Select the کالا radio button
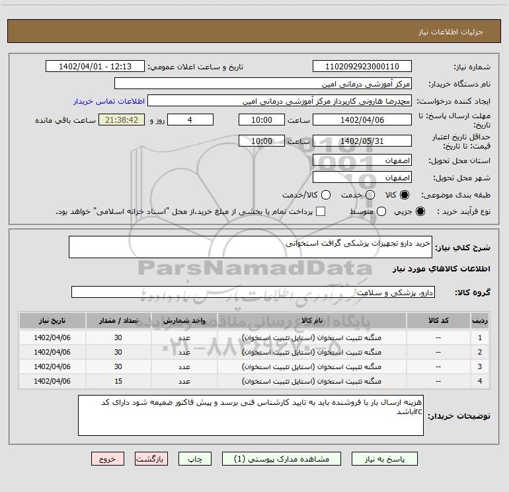 [x=405, y=195]
